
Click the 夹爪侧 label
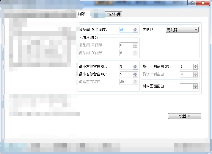click(148, 30)
